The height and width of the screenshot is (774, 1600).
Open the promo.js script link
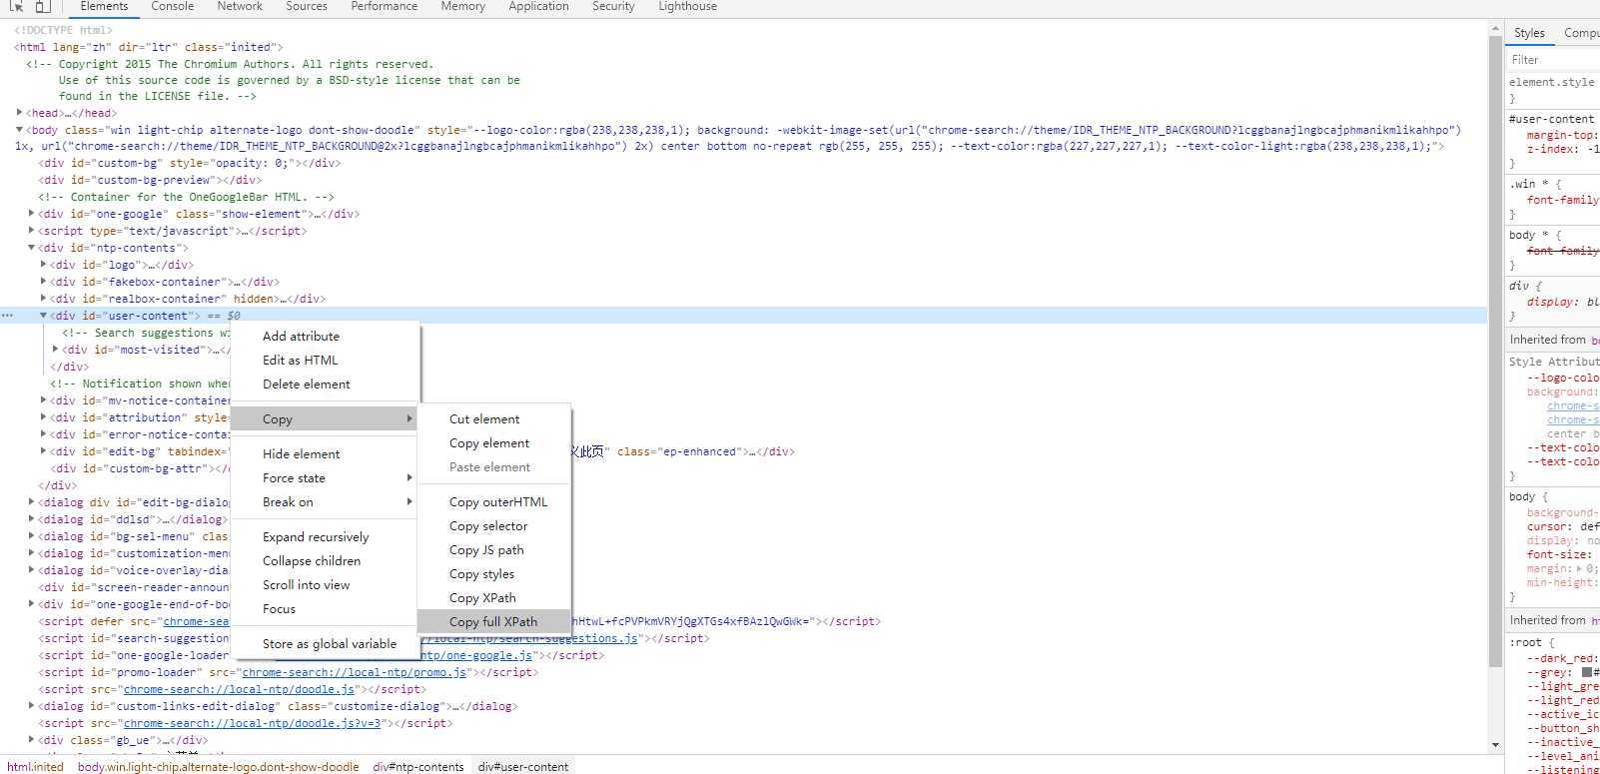[x=355, y=672]
